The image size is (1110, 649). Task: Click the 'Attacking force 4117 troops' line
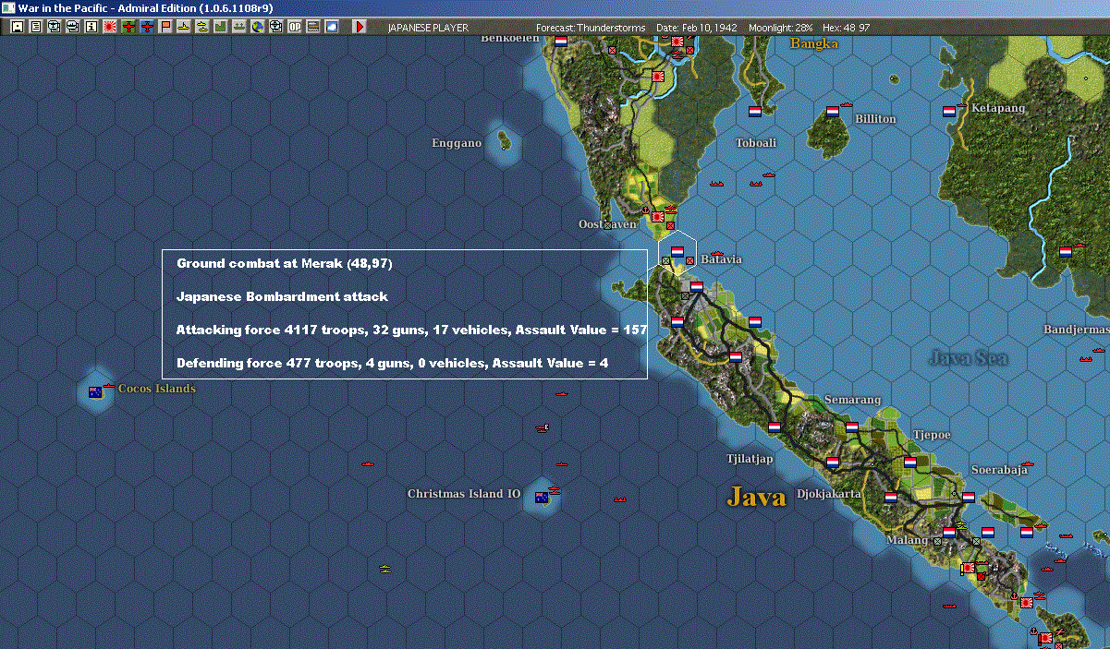pyautogui.click(x=410, y=330)
